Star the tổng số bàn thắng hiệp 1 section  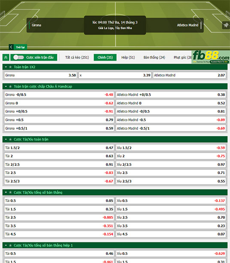click(10, 245)
